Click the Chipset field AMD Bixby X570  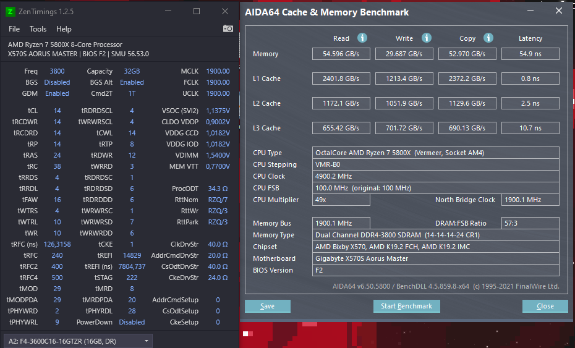[436, 247]
